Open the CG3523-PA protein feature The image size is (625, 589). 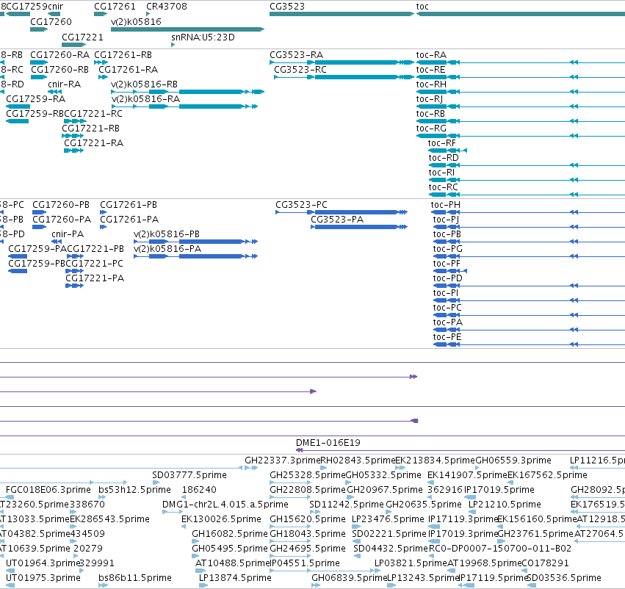point(359,227)
